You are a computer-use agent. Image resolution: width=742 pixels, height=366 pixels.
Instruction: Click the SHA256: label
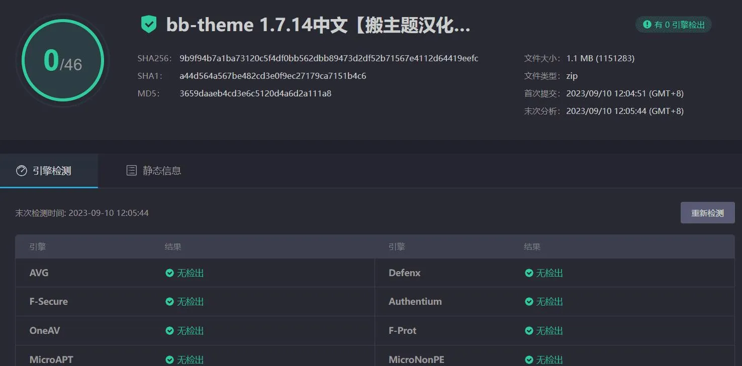click(155, 58)
